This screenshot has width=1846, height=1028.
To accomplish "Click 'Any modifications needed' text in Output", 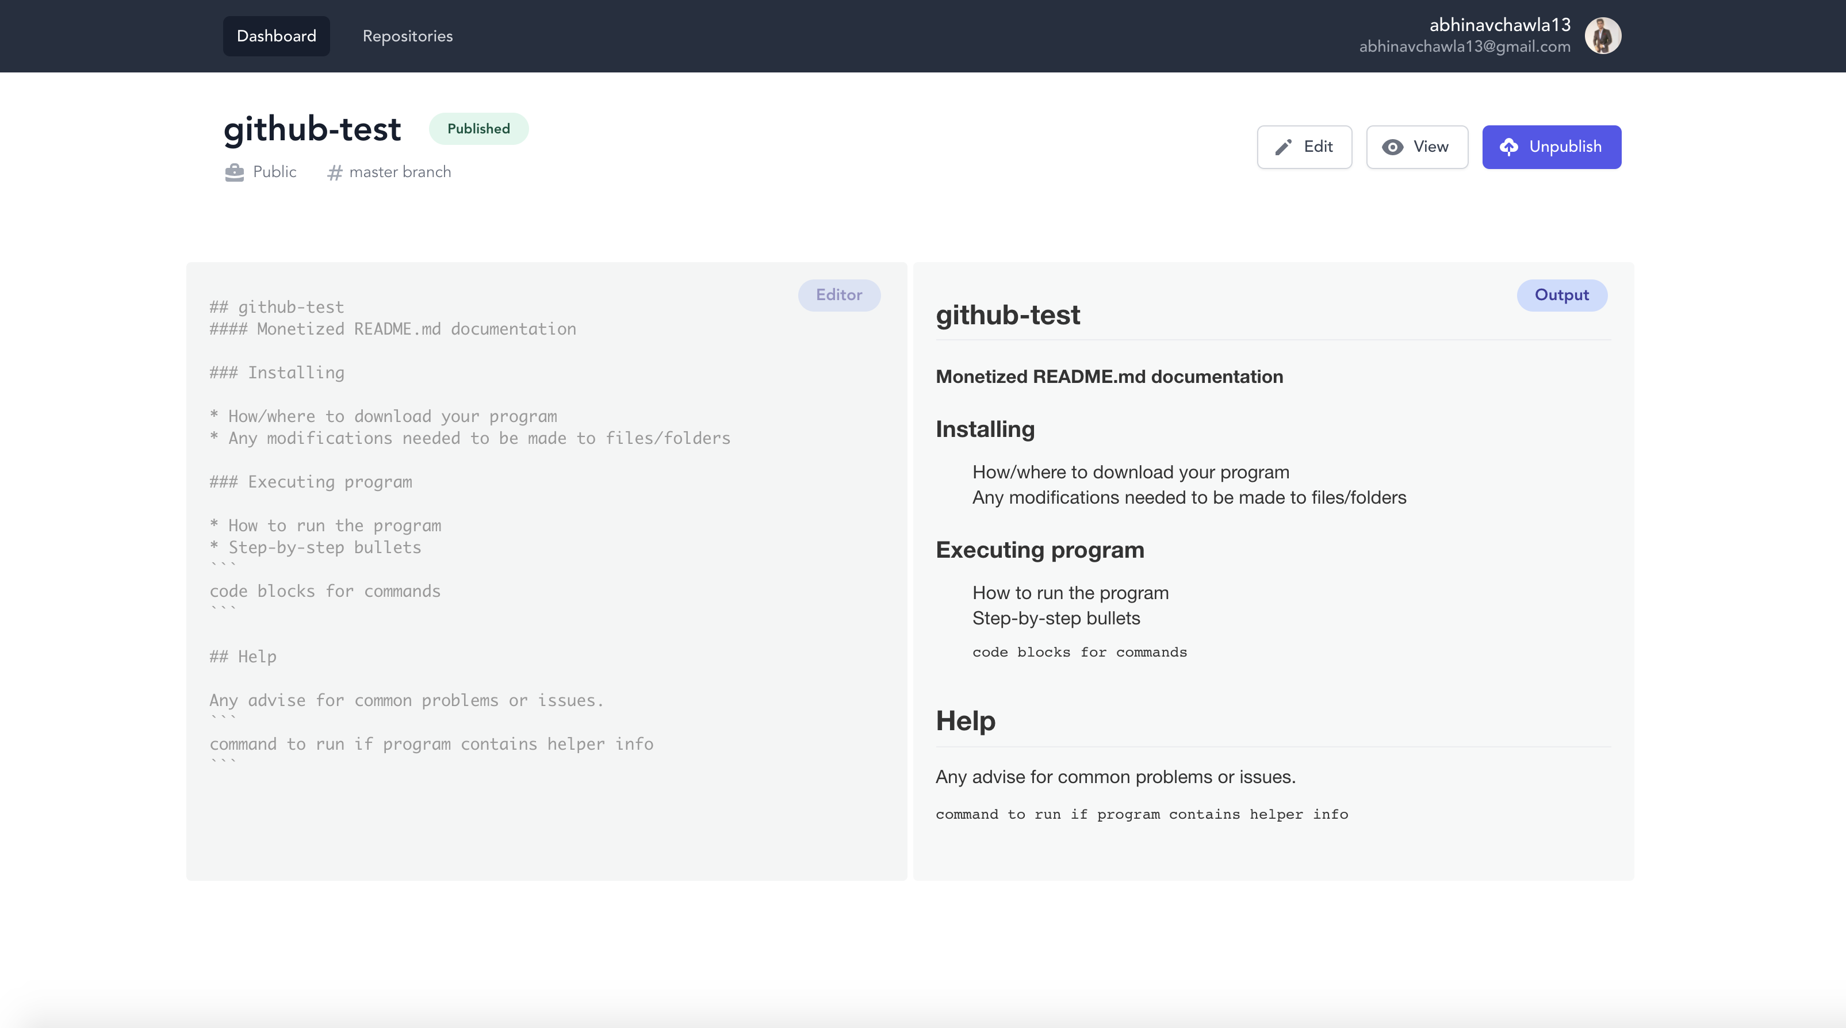I will pos(1189,497).
